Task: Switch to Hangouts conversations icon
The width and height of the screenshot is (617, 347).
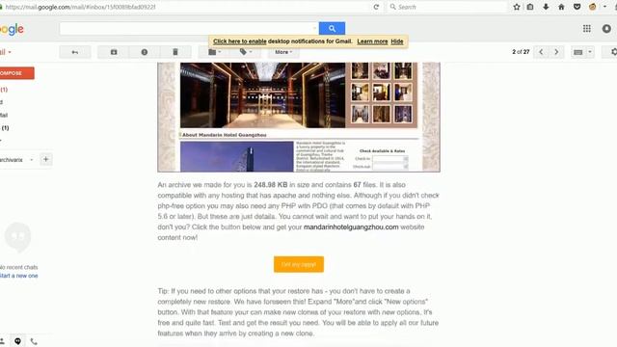Action: pyautogui.click(x=17, y=341)
